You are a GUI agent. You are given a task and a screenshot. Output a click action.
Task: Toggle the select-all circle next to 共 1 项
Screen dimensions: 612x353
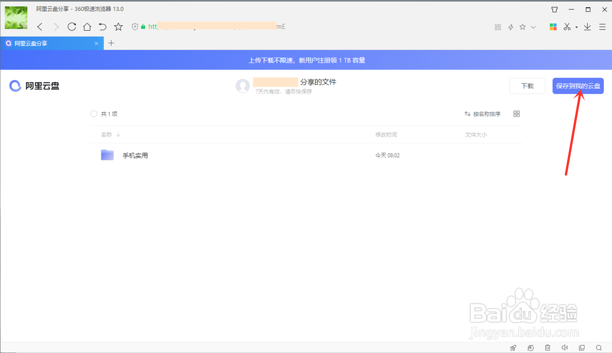click(x=94, y=114)
